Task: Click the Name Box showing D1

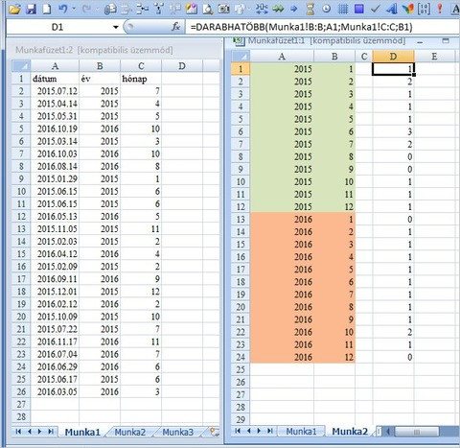Action: (58, 27)
